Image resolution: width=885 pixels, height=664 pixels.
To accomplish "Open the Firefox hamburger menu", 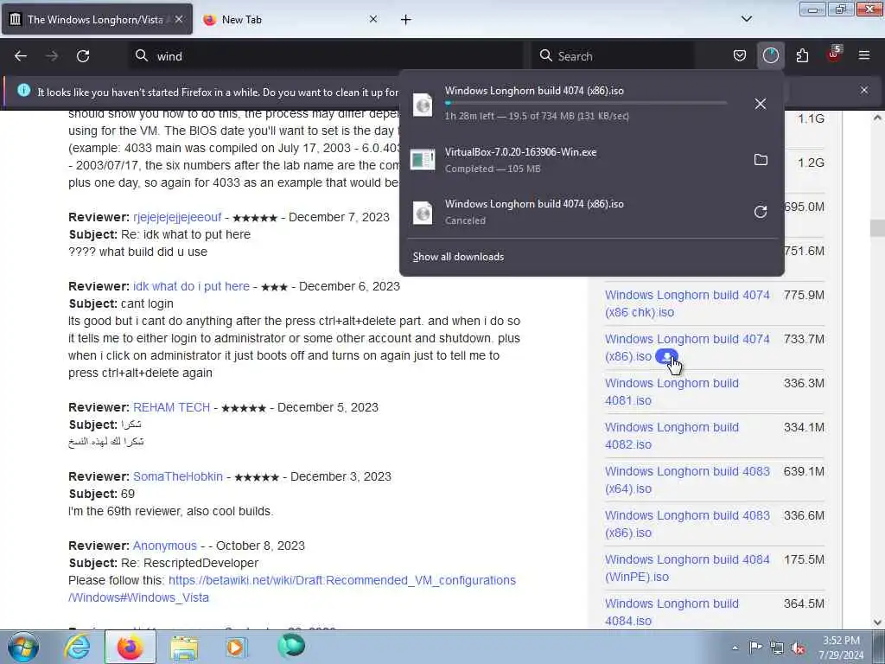I will tap(863, 55).
